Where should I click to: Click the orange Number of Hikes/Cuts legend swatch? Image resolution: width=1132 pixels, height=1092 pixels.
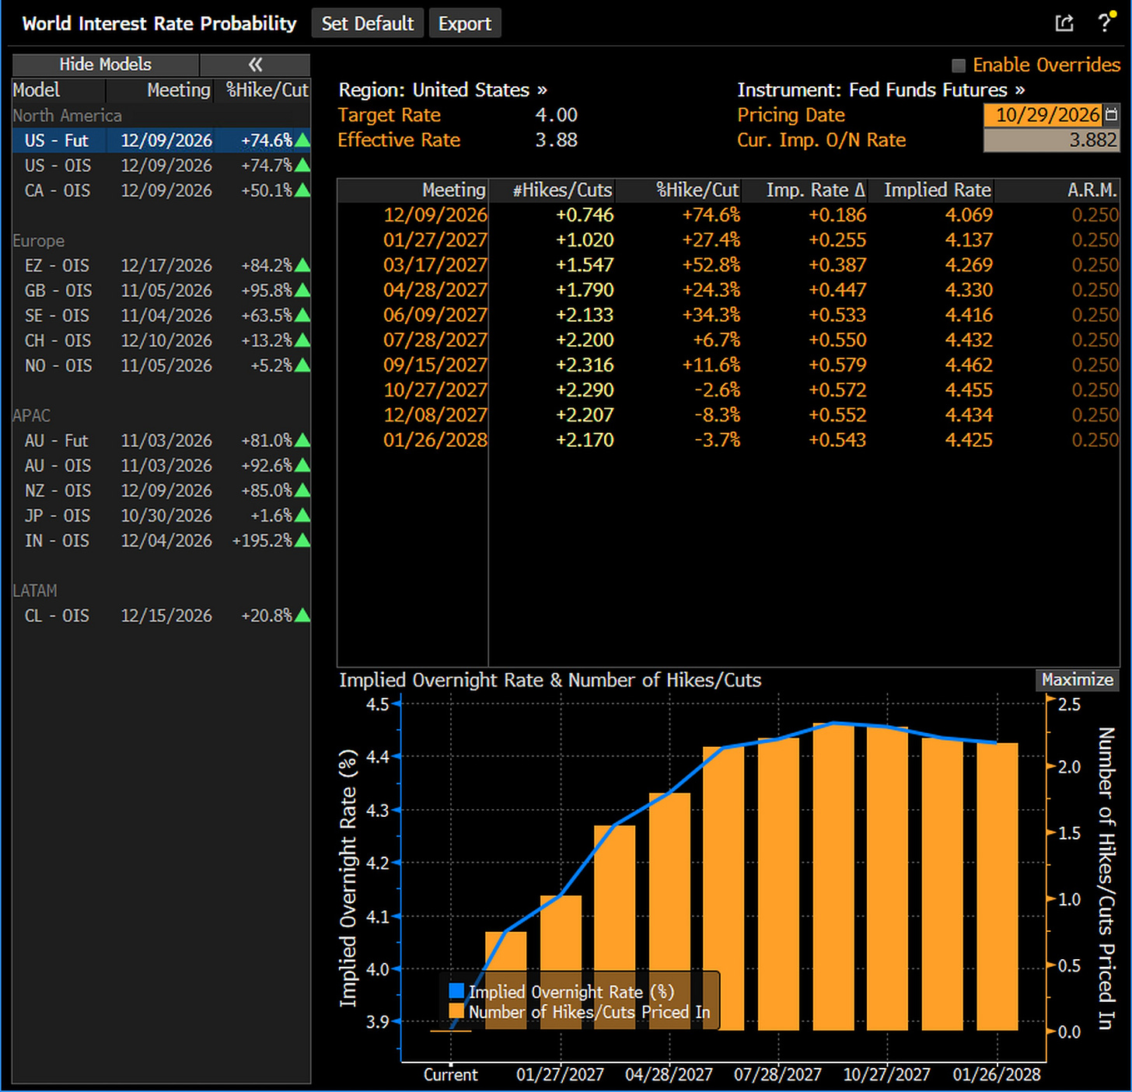(x=456, y=1011)
